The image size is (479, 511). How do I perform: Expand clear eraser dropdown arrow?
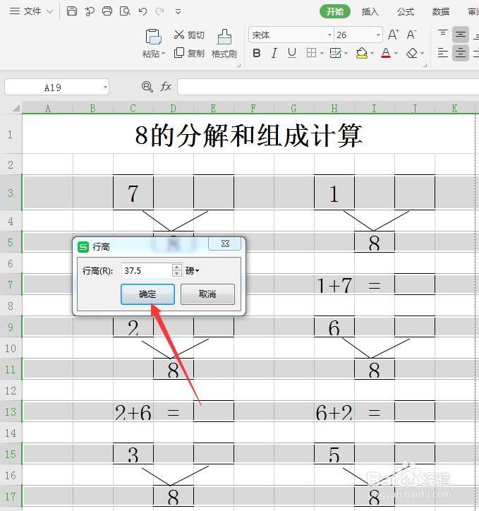(x=422, y=53)
